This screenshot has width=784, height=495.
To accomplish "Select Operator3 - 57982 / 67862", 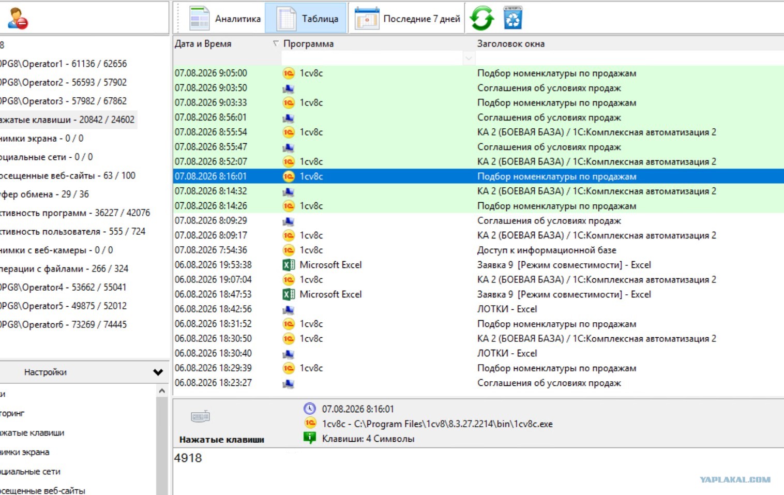I will tap(63, 101).
